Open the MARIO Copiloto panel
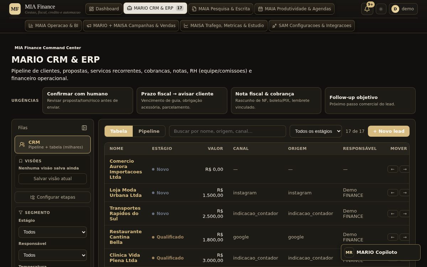 tap(381, 252)
